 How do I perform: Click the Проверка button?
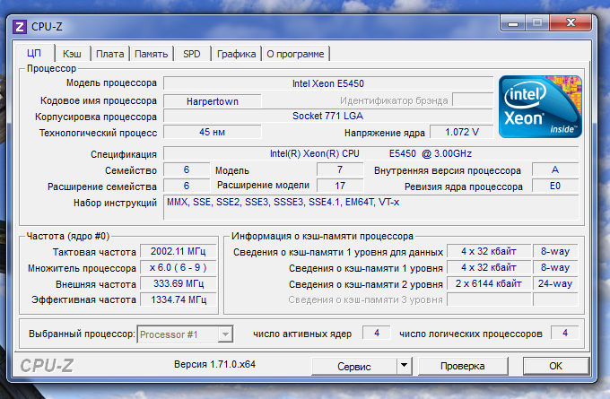click(x=463, y=366)
